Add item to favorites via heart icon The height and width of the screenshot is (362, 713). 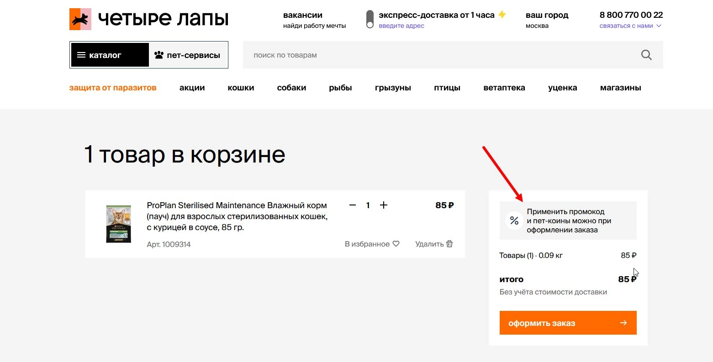tap(396, 243)
